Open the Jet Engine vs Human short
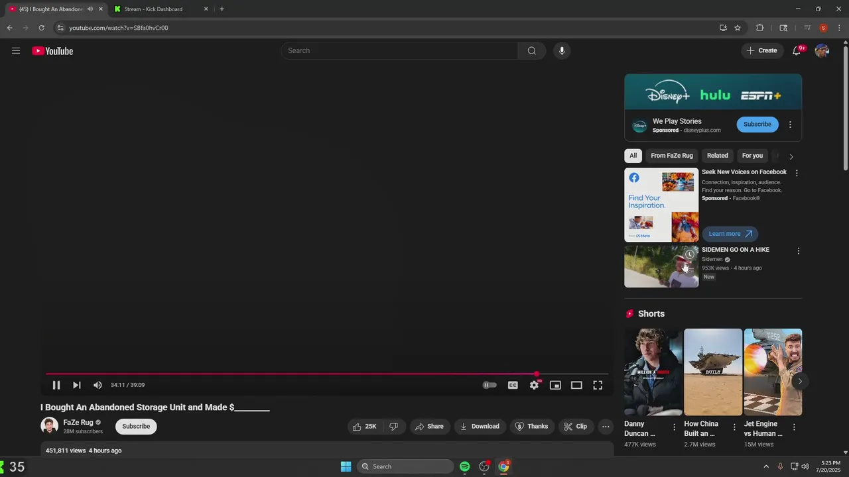The image size is (849, 477). pos(773,372)
